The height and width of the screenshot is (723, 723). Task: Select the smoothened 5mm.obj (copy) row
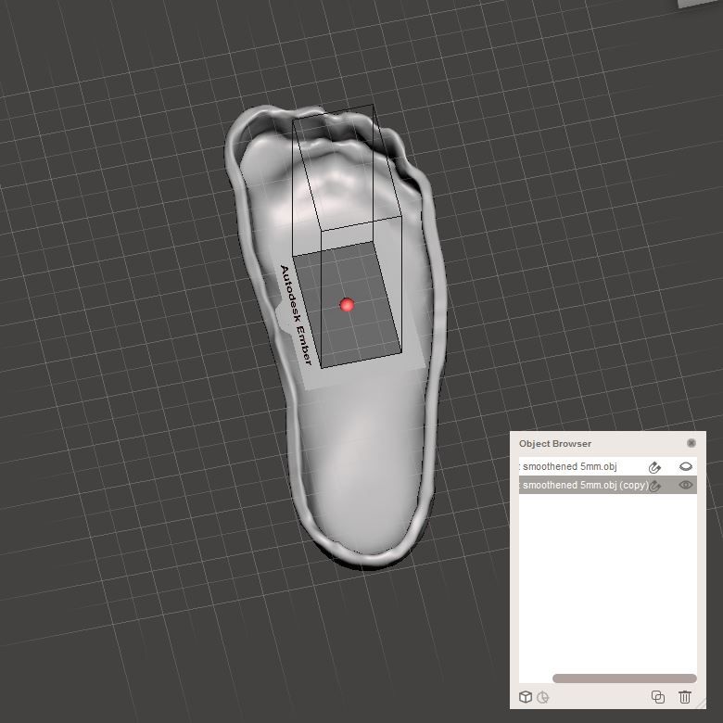[x=608, y=485]
